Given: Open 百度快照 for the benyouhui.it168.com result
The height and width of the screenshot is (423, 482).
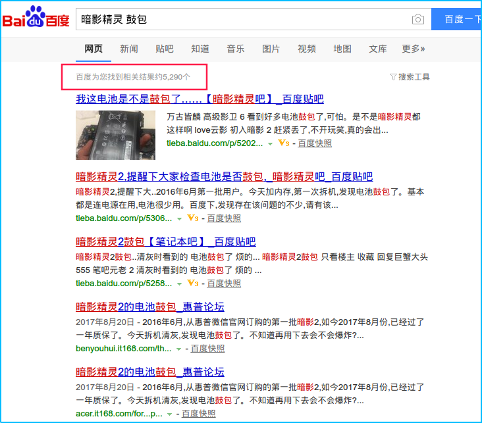Looking at the screenshot, I should (207, 349).
